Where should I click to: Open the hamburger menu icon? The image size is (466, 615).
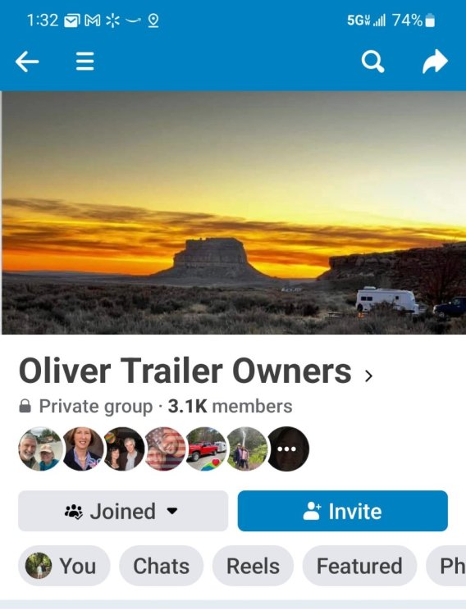(x=85, y=61)
